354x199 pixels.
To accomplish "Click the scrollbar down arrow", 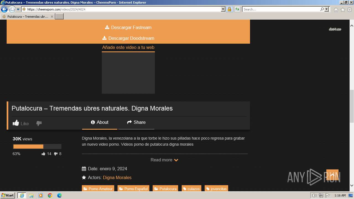I will [x=352, y=185].
